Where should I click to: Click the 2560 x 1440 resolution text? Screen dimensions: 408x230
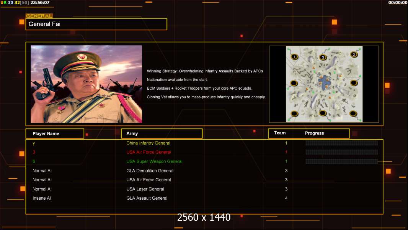204,217
